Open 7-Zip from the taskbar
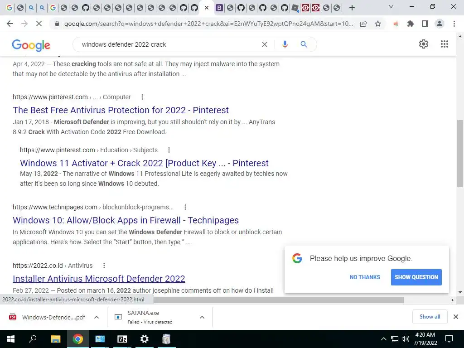 [x=122, y=339]
